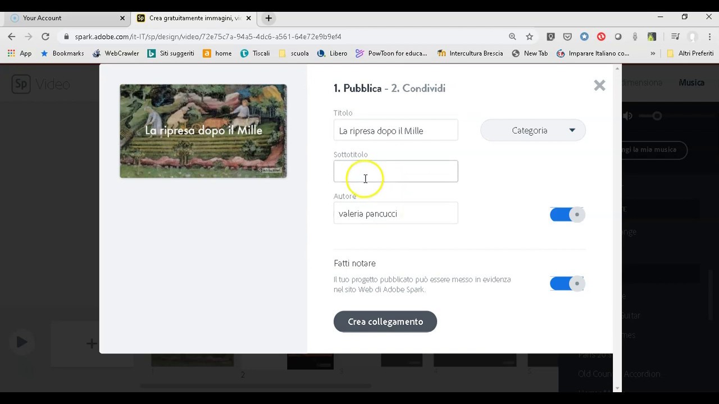The width and height of the screenshot is (719, 404).
Task: Open the red extension icon in toolbar
Action: tap(601, 36)
